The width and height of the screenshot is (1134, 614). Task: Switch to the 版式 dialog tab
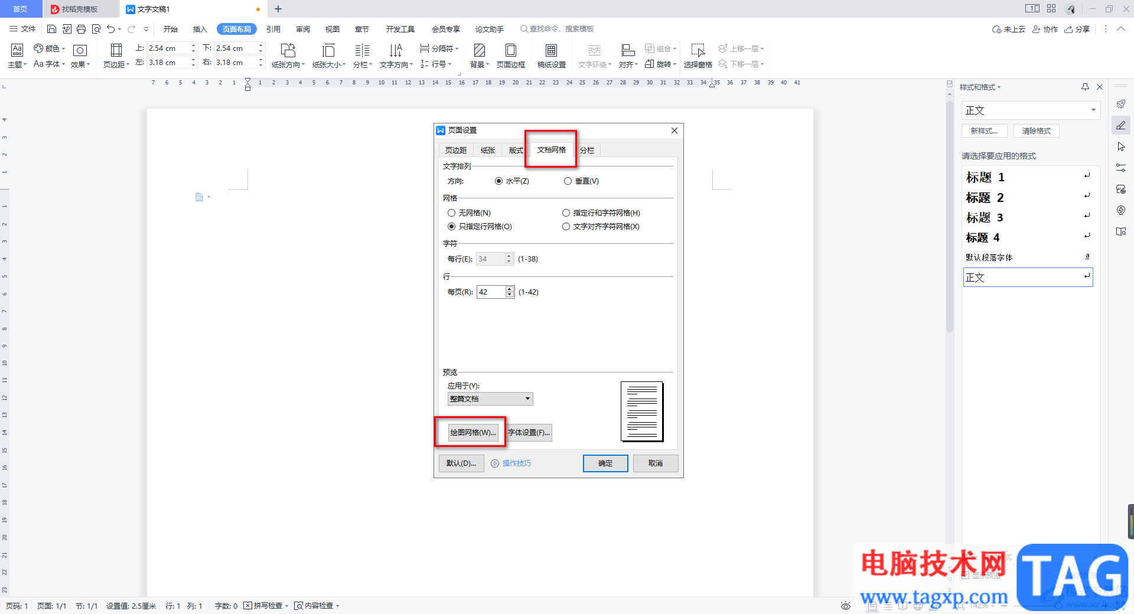click(x=516, y=151)
